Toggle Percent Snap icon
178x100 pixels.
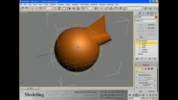click(x=115, y=9)
